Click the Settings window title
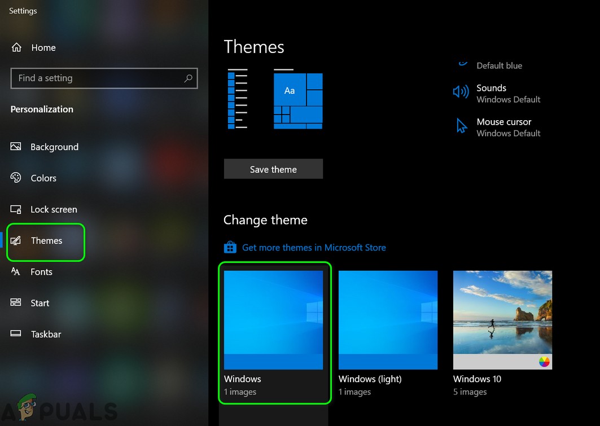 coord(23,11)
